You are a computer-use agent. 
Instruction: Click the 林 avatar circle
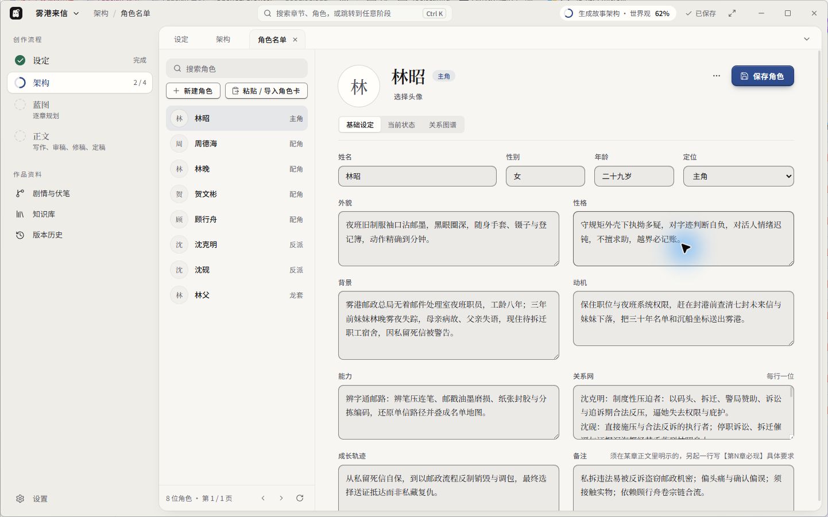click(x=359, y=86)
